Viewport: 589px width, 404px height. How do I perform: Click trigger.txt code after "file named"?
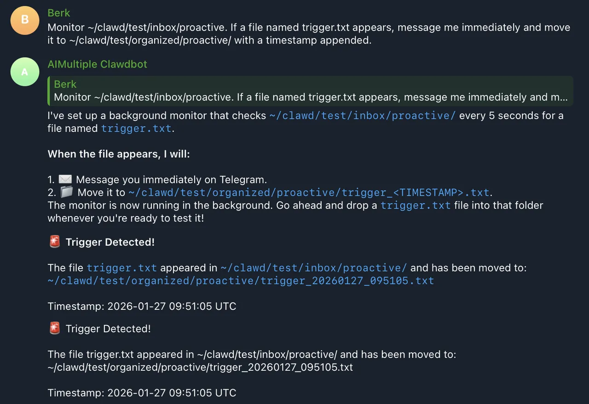[136, 129]
